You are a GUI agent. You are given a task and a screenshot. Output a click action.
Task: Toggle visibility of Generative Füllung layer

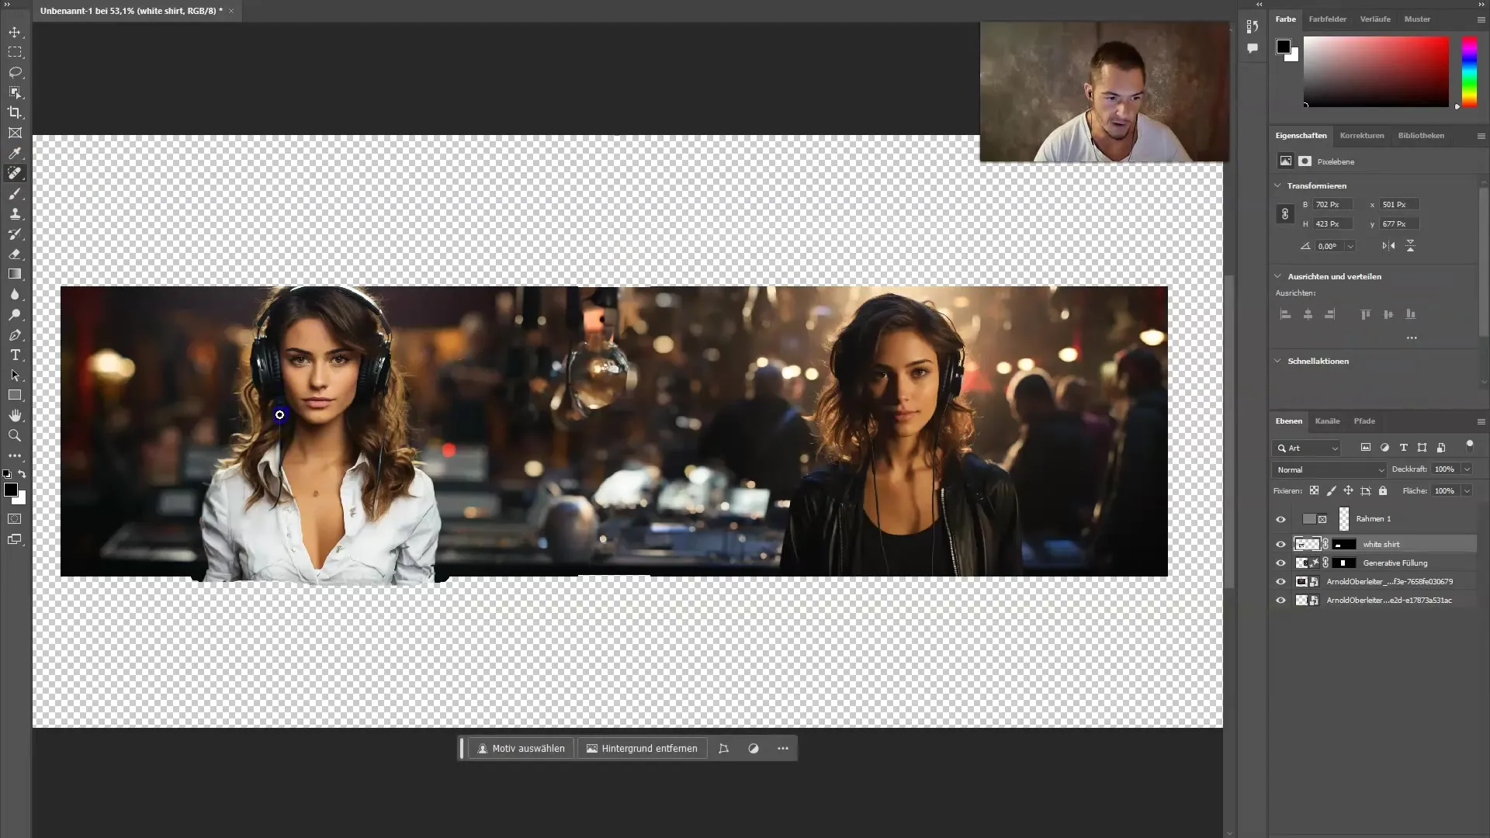[x=1280, y=563]
